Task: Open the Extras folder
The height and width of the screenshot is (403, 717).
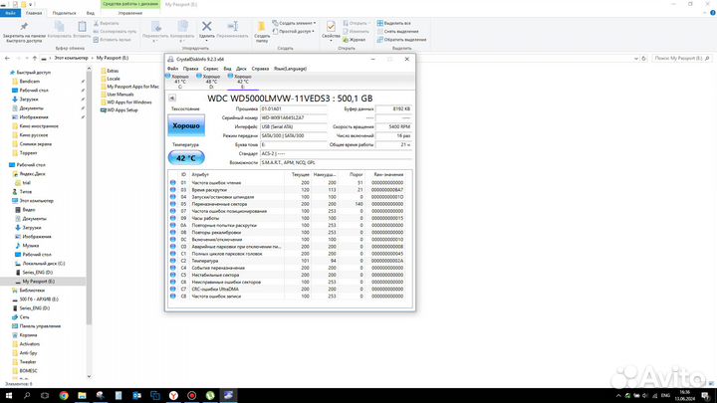Action: tap(110, 71)
